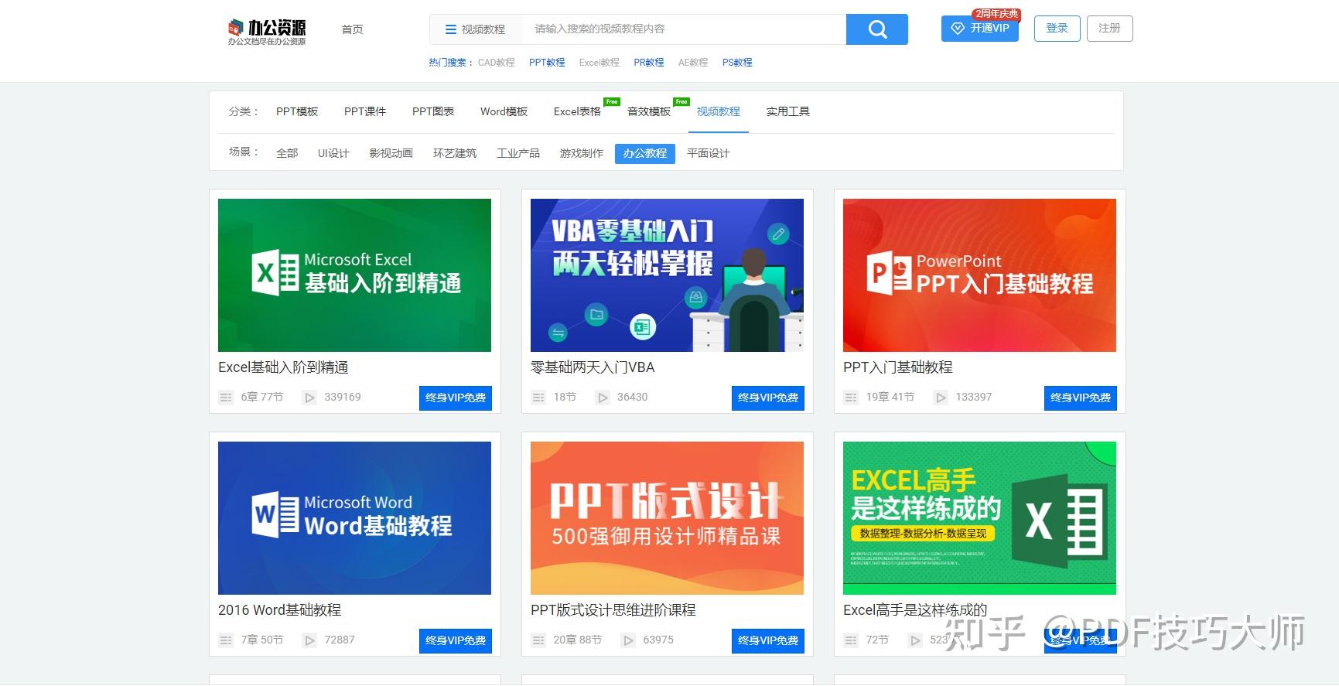Open the Excel基础入阶到精通 course thumbnail
This screenshot has width=1339, height=686.
coord(354,275)
